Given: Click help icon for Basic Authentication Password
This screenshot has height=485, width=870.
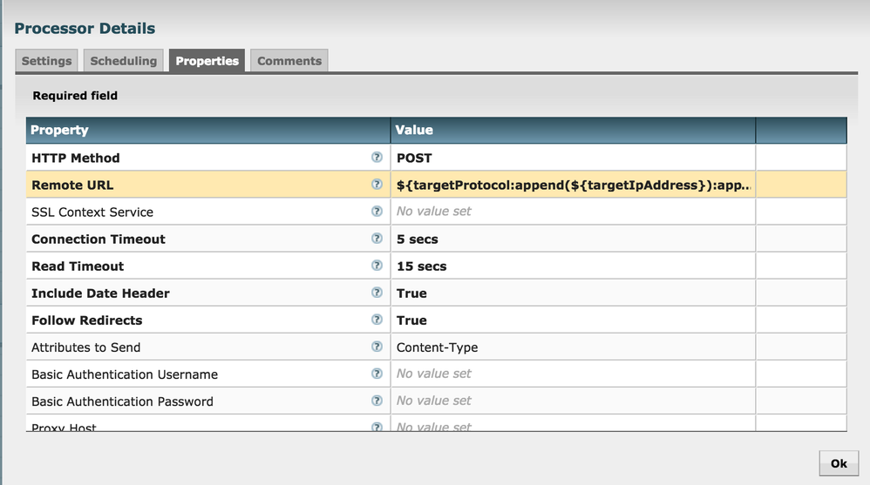Looking at the screenshot, I should pyautogui.click(x=377, y=401).
